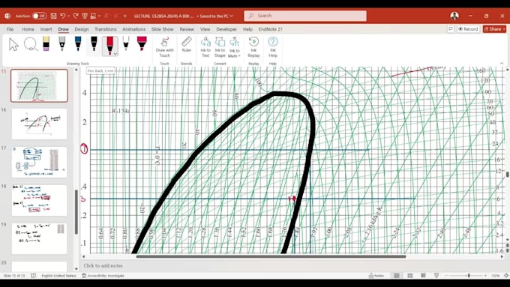Image resolution: width=510 pixels, height=287 pixels.
Task: Switch to Normal view from the status bar
Action: tap(397, 275)
